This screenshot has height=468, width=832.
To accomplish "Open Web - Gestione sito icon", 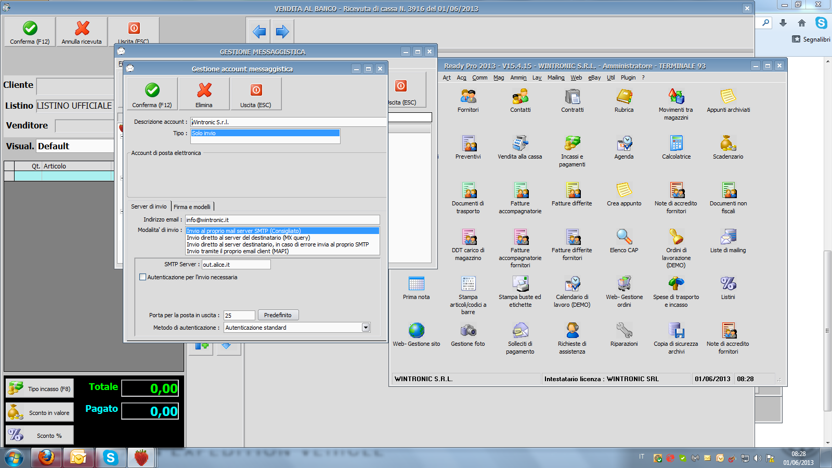I will click(x=416, y=335).
